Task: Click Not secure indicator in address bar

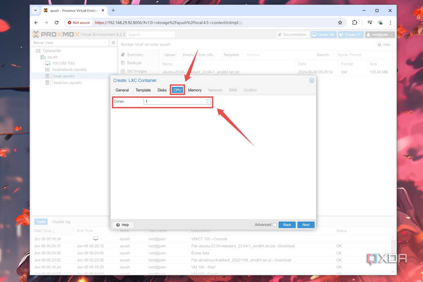Action: pyautogui.click(x=78, y=23)
